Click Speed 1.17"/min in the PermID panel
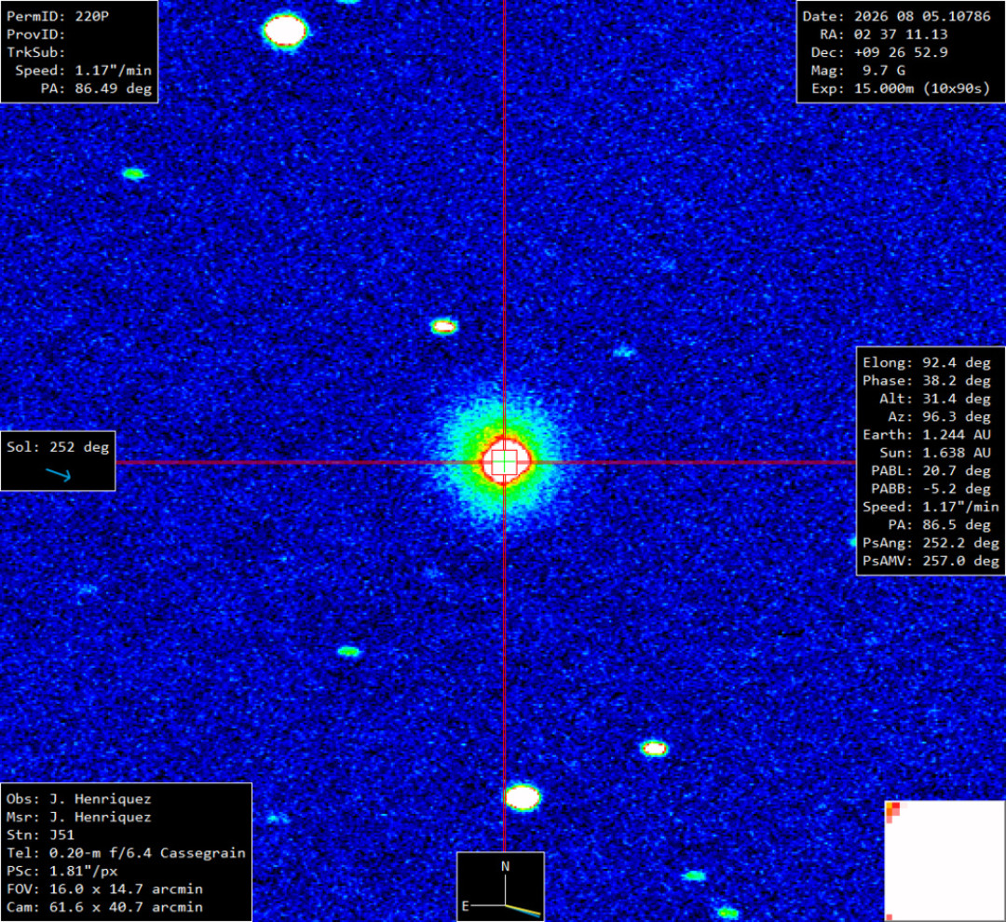 [84, 71]
